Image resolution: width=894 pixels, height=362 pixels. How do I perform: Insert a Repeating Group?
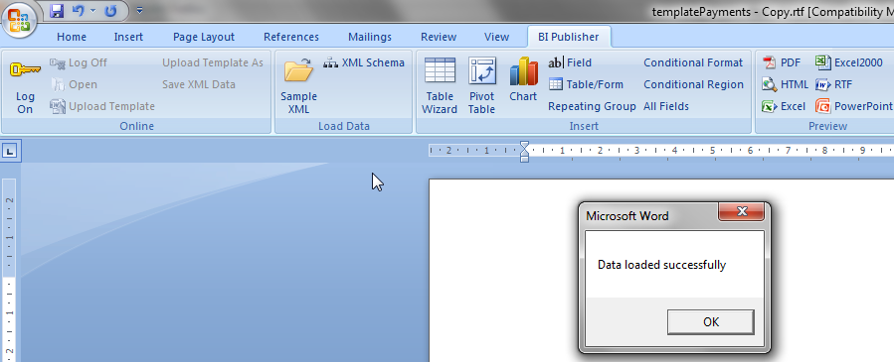(592, 106)
